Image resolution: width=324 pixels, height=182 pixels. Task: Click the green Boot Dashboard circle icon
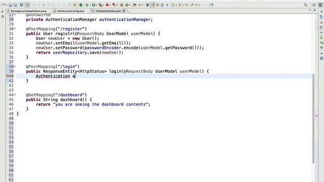[81, 5]
